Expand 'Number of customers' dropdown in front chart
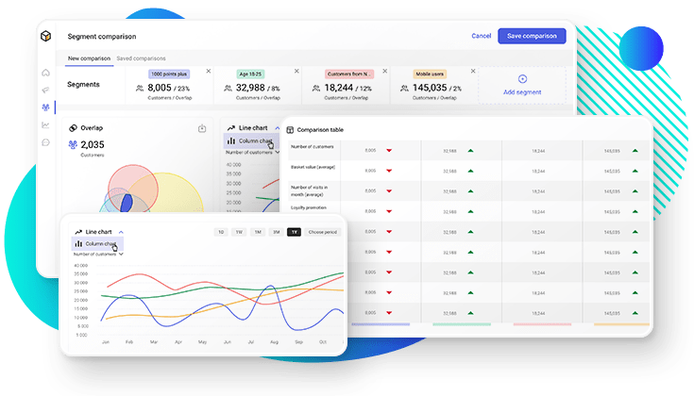This screenshot has width=694, height=396. click(x=98, y=254)
